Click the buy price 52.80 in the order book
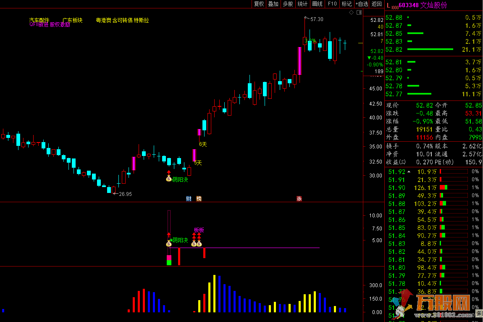 point(394,70)
